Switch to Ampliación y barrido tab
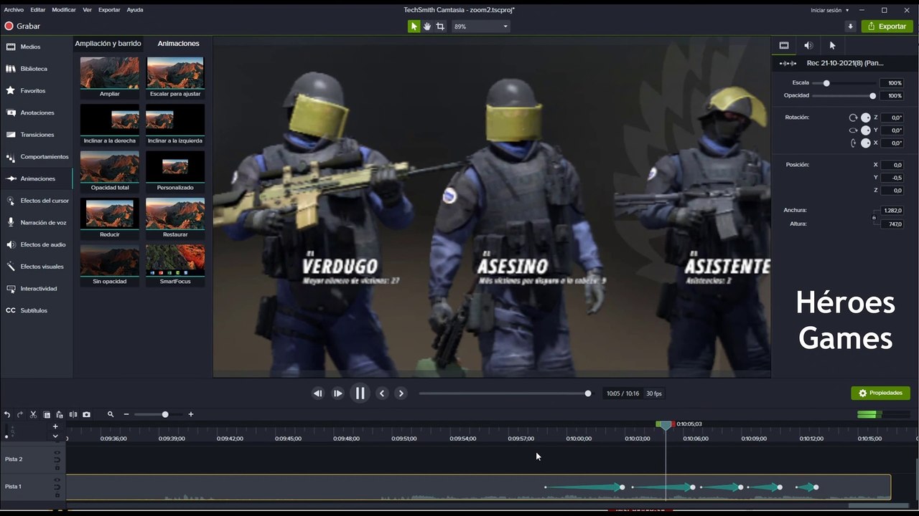 point(108,44)
